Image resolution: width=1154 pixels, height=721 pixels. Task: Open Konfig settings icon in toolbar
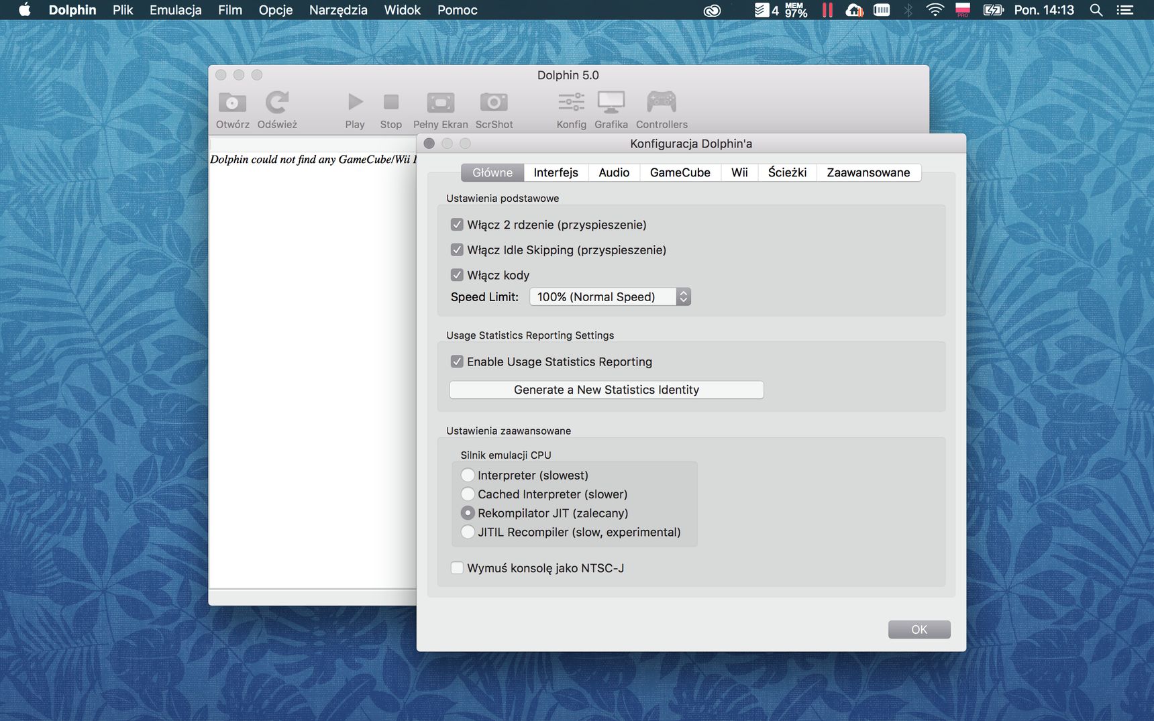(x=571, y=102)
